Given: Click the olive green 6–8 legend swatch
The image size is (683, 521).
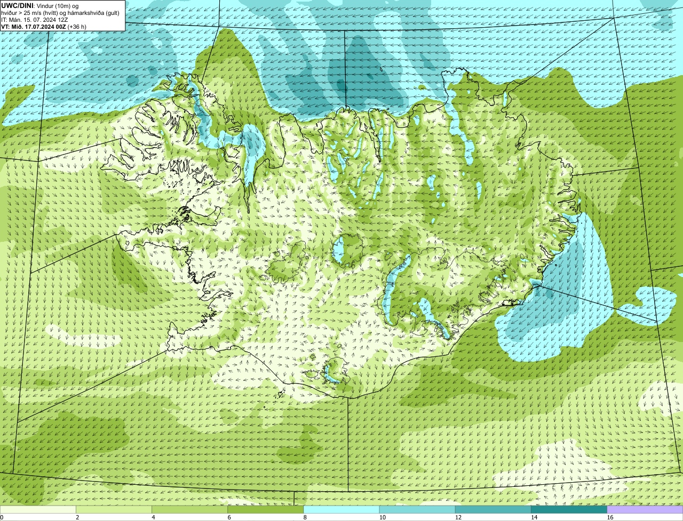Looking at the screenshot, I should (x=266, y=509).
